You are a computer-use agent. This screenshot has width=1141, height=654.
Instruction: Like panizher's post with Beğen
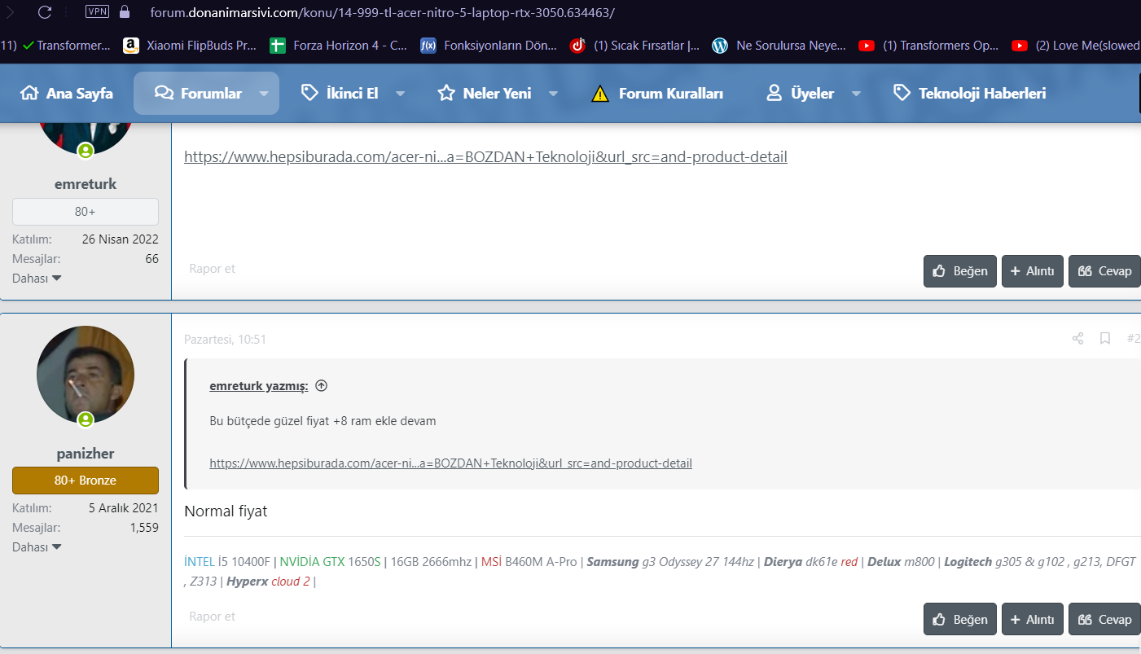click(x=960, y=619)
